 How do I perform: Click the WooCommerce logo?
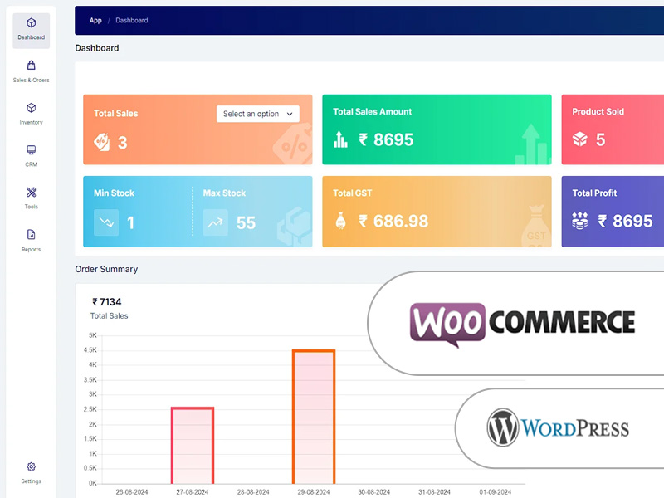[x=523, y=320]
